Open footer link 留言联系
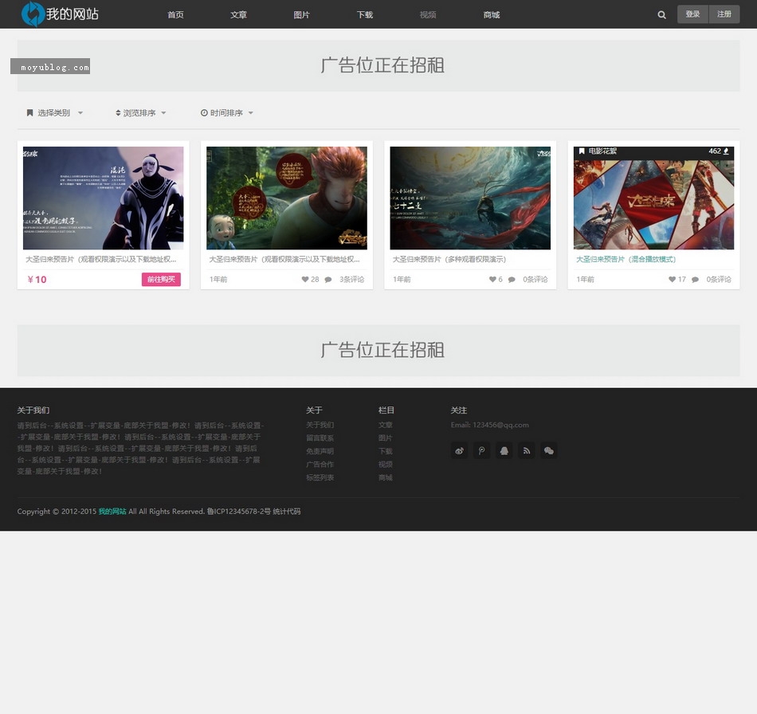Screen dimensions: 757x714 click(x=320, y=437)
